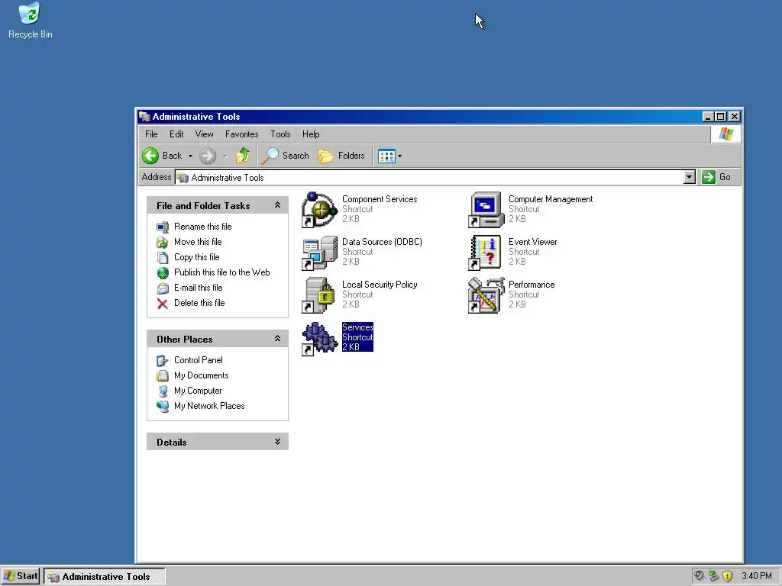This screenshot has width=782, height=586.
Task: Collapse the File and Folder Tasks panel
Action: (x=277, y=204)
